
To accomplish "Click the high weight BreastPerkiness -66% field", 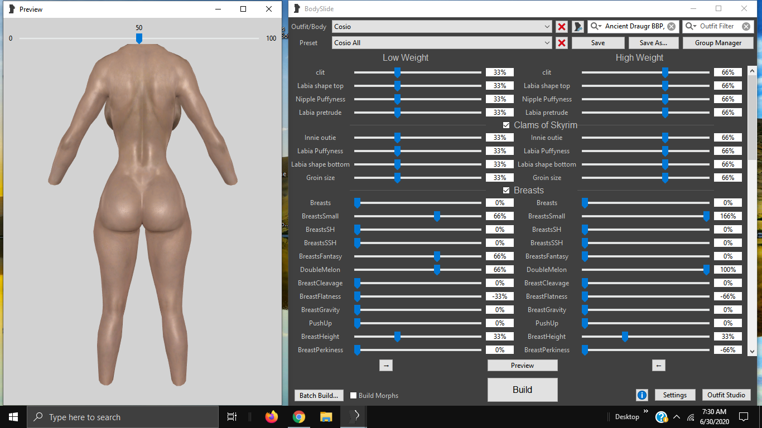I will click(x=728, y=350).
